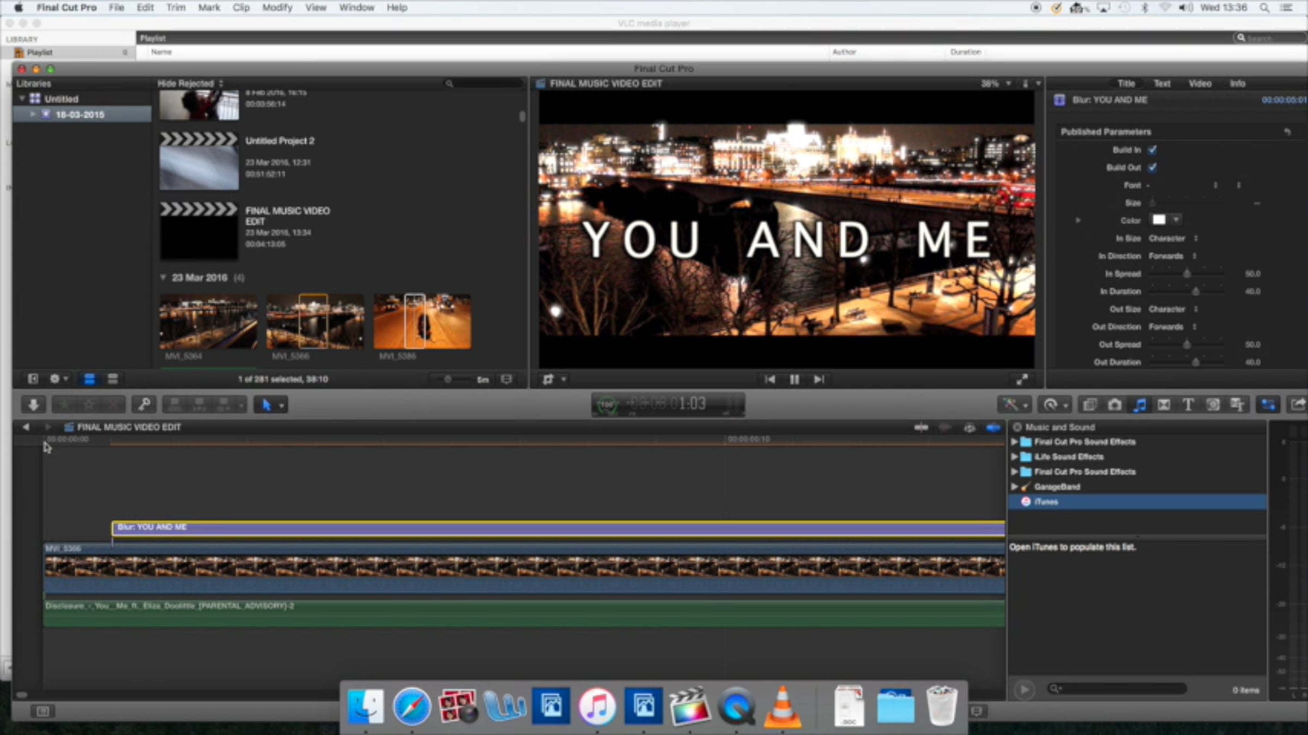Click the white Color swatch
The image size is (1308, 735).
[x=1159, y=220]
